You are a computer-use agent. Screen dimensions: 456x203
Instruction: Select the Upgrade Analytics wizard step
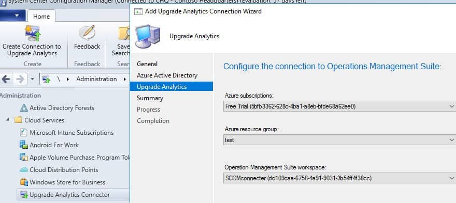172,86
